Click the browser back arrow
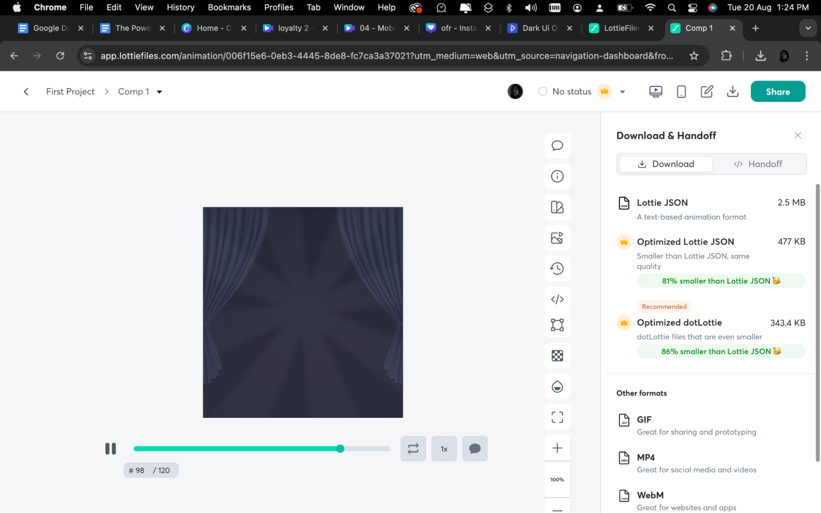Screen dimensions: 821x513 14,56
